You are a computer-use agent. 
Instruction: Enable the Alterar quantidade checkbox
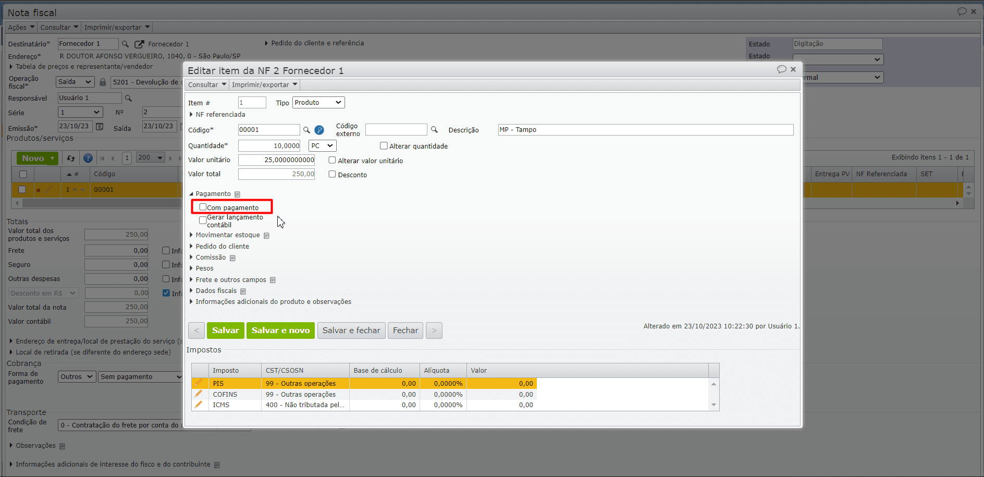[384, 146]
